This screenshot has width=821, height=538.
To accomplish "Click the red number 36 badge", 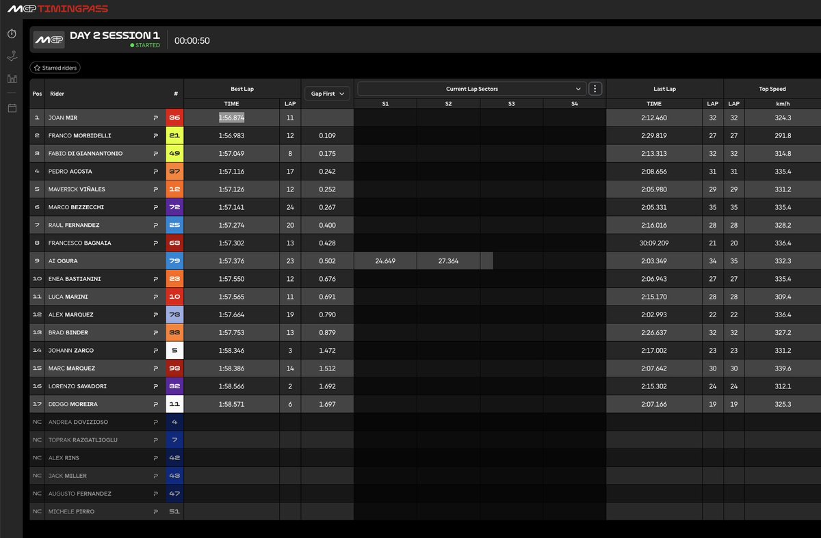I will pyautogui.click(x=174, y=118).
